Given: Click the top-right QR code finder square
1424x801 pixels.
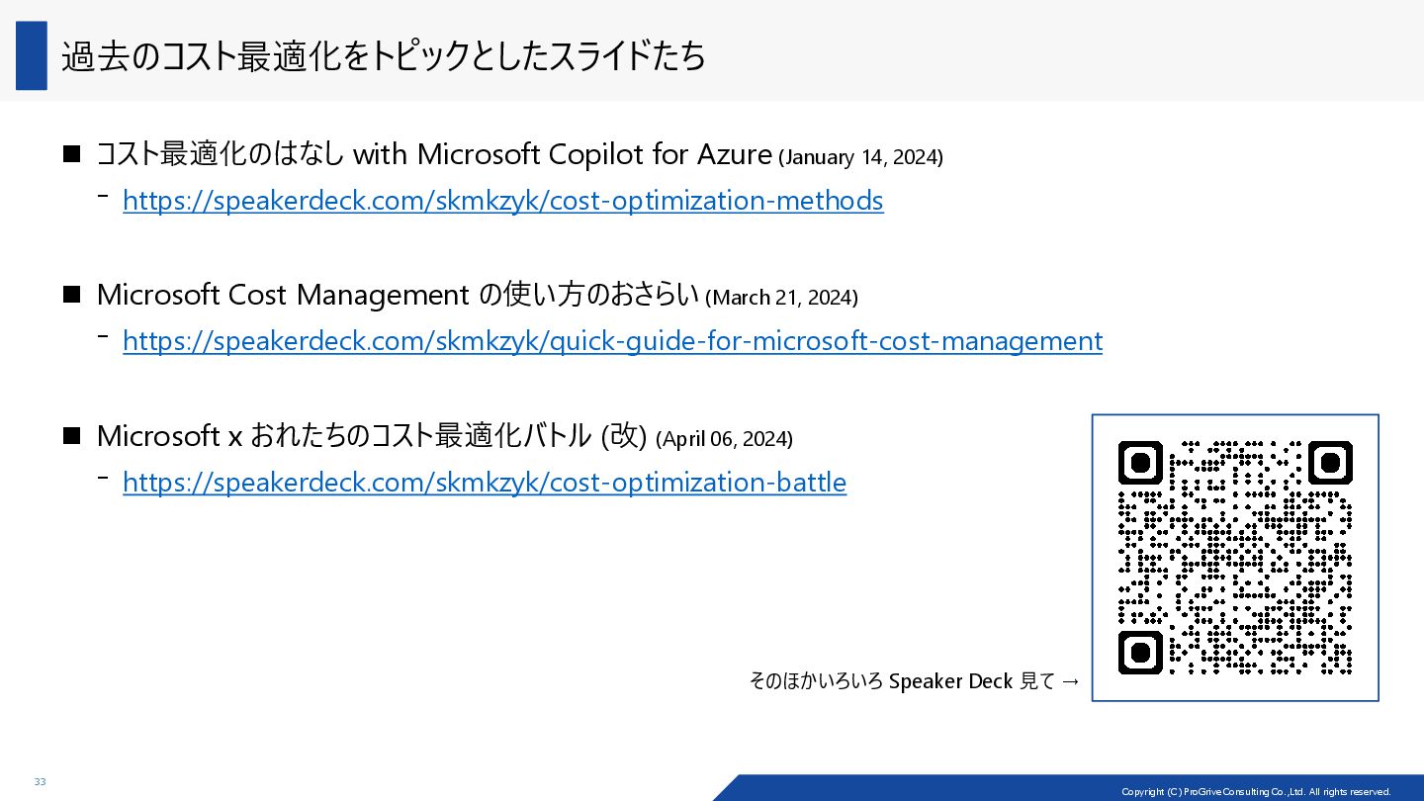Looking at the screenshot, I should point(1330,462).
